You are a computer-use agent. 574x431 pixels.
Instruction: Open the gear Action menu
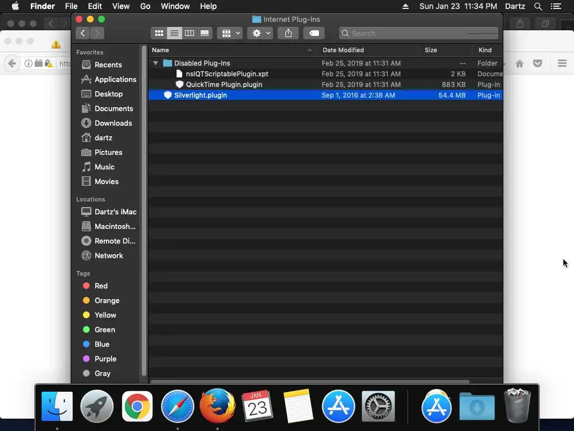coord(260,33)
